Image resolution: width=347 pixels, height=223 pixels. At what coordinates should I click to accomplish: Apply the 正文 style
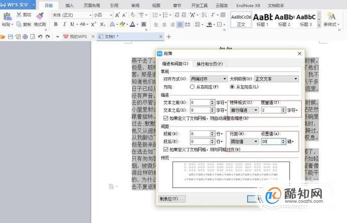click(x=241, y=20)
